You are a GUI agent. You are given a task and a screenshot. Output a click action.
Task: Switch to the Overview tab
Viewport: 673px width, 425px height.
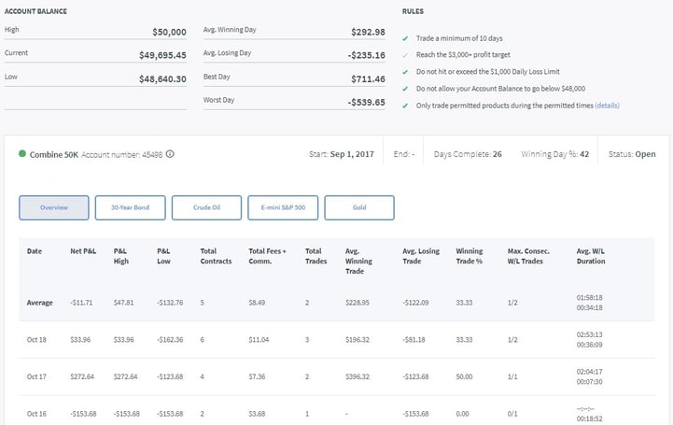click(53, 207)
